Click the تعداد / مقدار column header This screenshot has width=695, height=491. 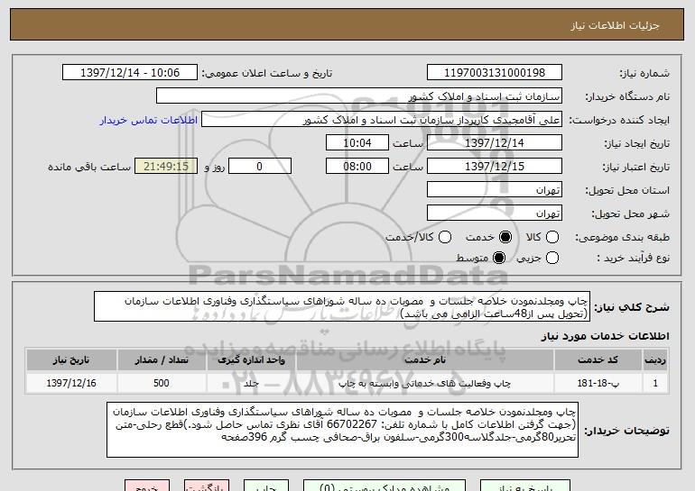162,359
